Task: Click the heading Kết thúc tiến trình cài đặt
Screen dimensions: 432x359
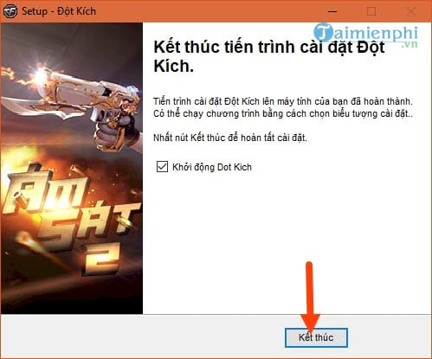Action: [x=269, y=56]
